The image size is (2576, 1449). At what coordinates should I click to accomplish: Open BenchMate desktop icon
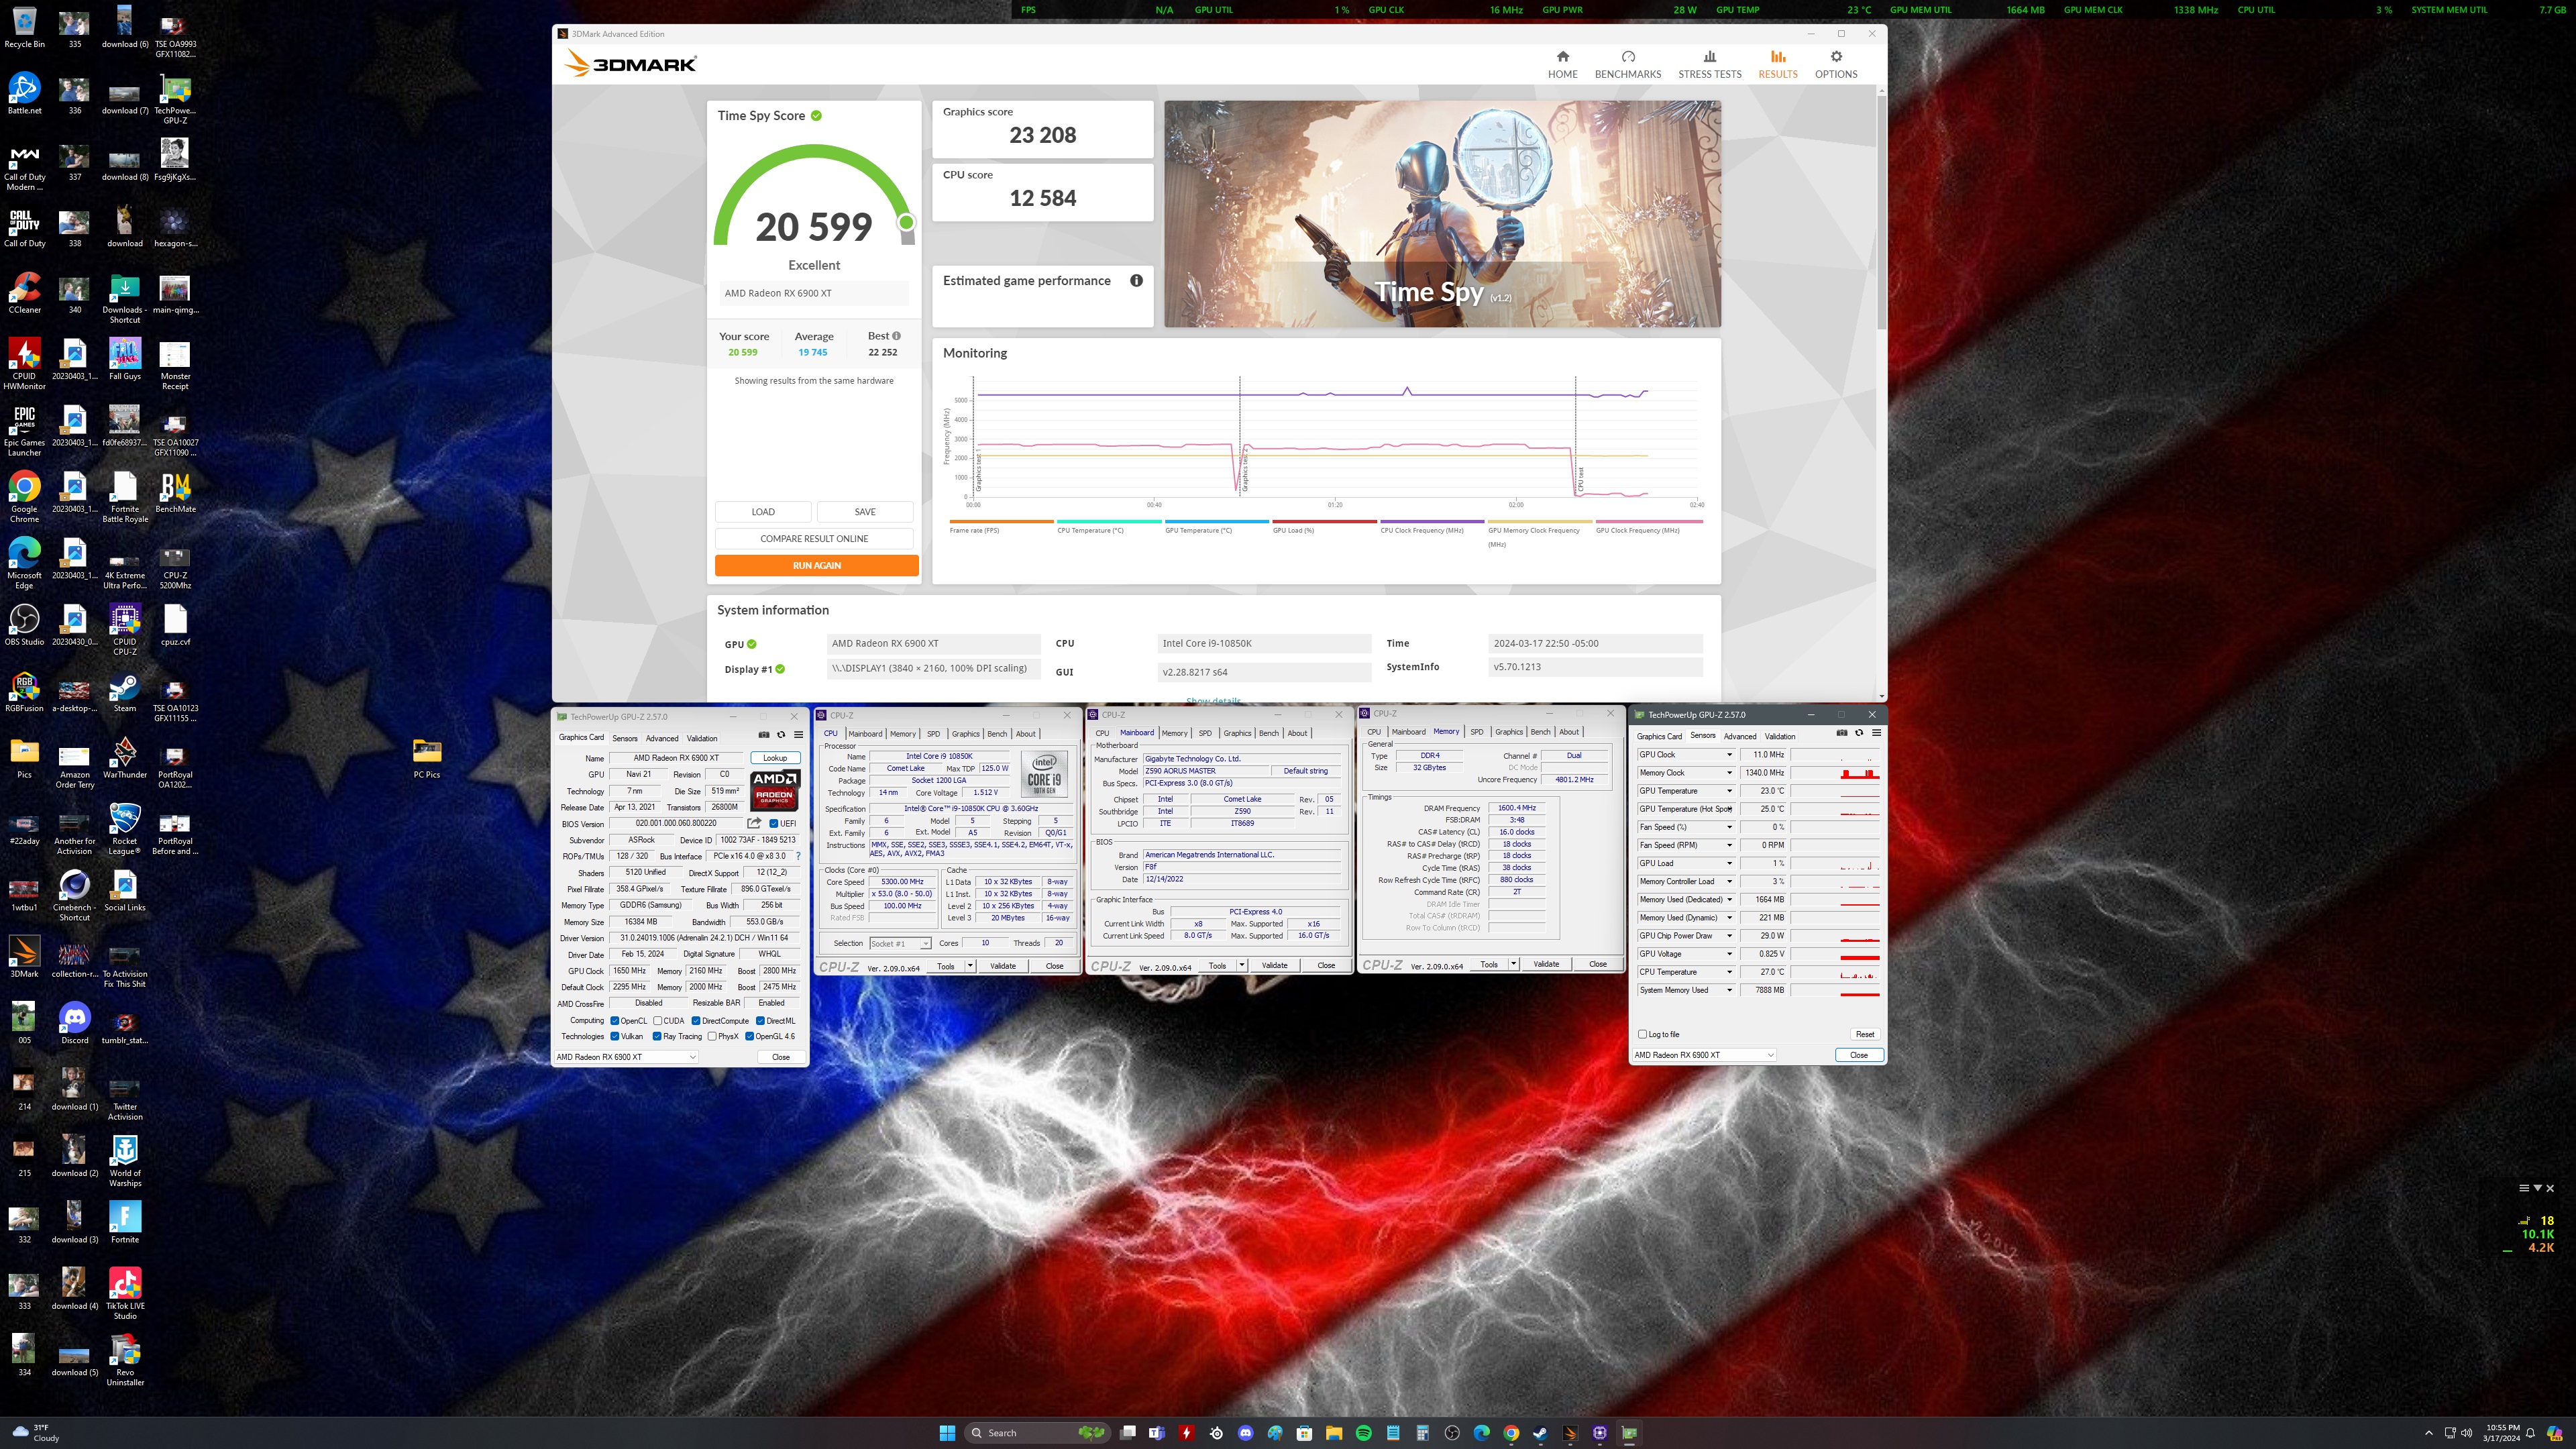point(175,492)
